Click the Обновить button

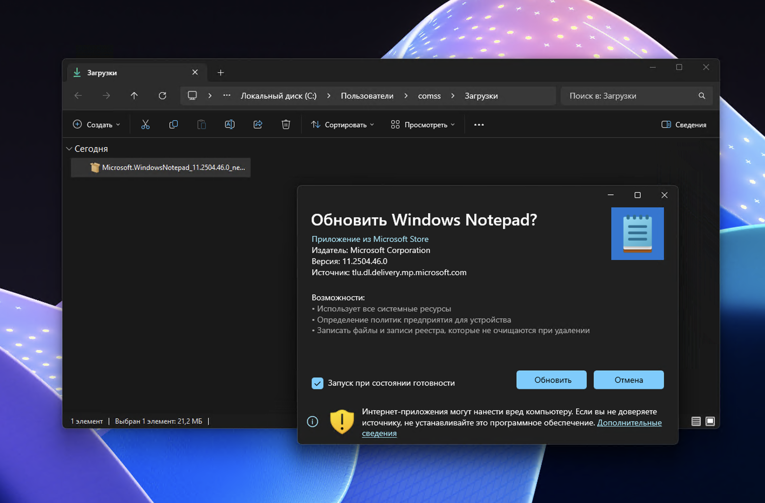(x=551, y=380)
